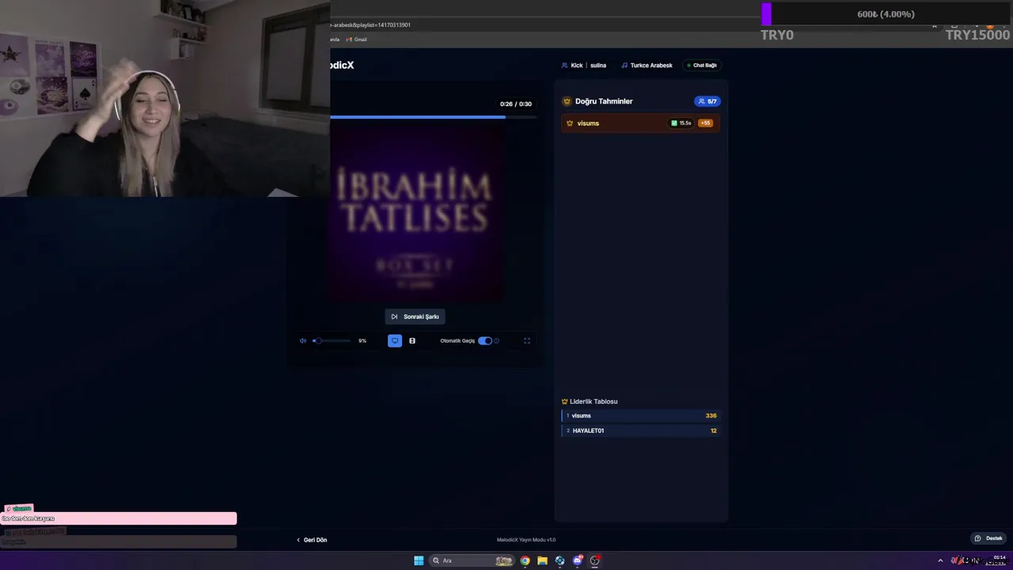Screen dimensions: 1013x570
Task: Enter fullscreen with the corner-brackets icon
Action: pos(527,341)
